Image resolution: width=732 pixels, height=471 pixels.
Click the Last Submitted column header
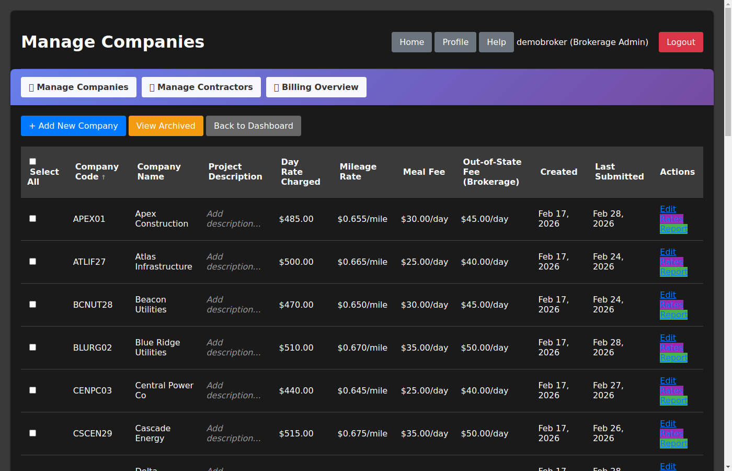(x=619, y=172)
